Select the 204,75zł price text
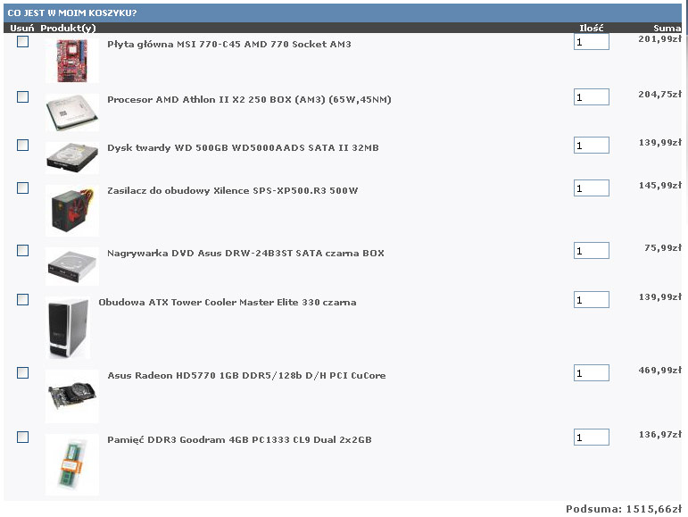The width and height of the screenshot is (688, 517). 660,95
